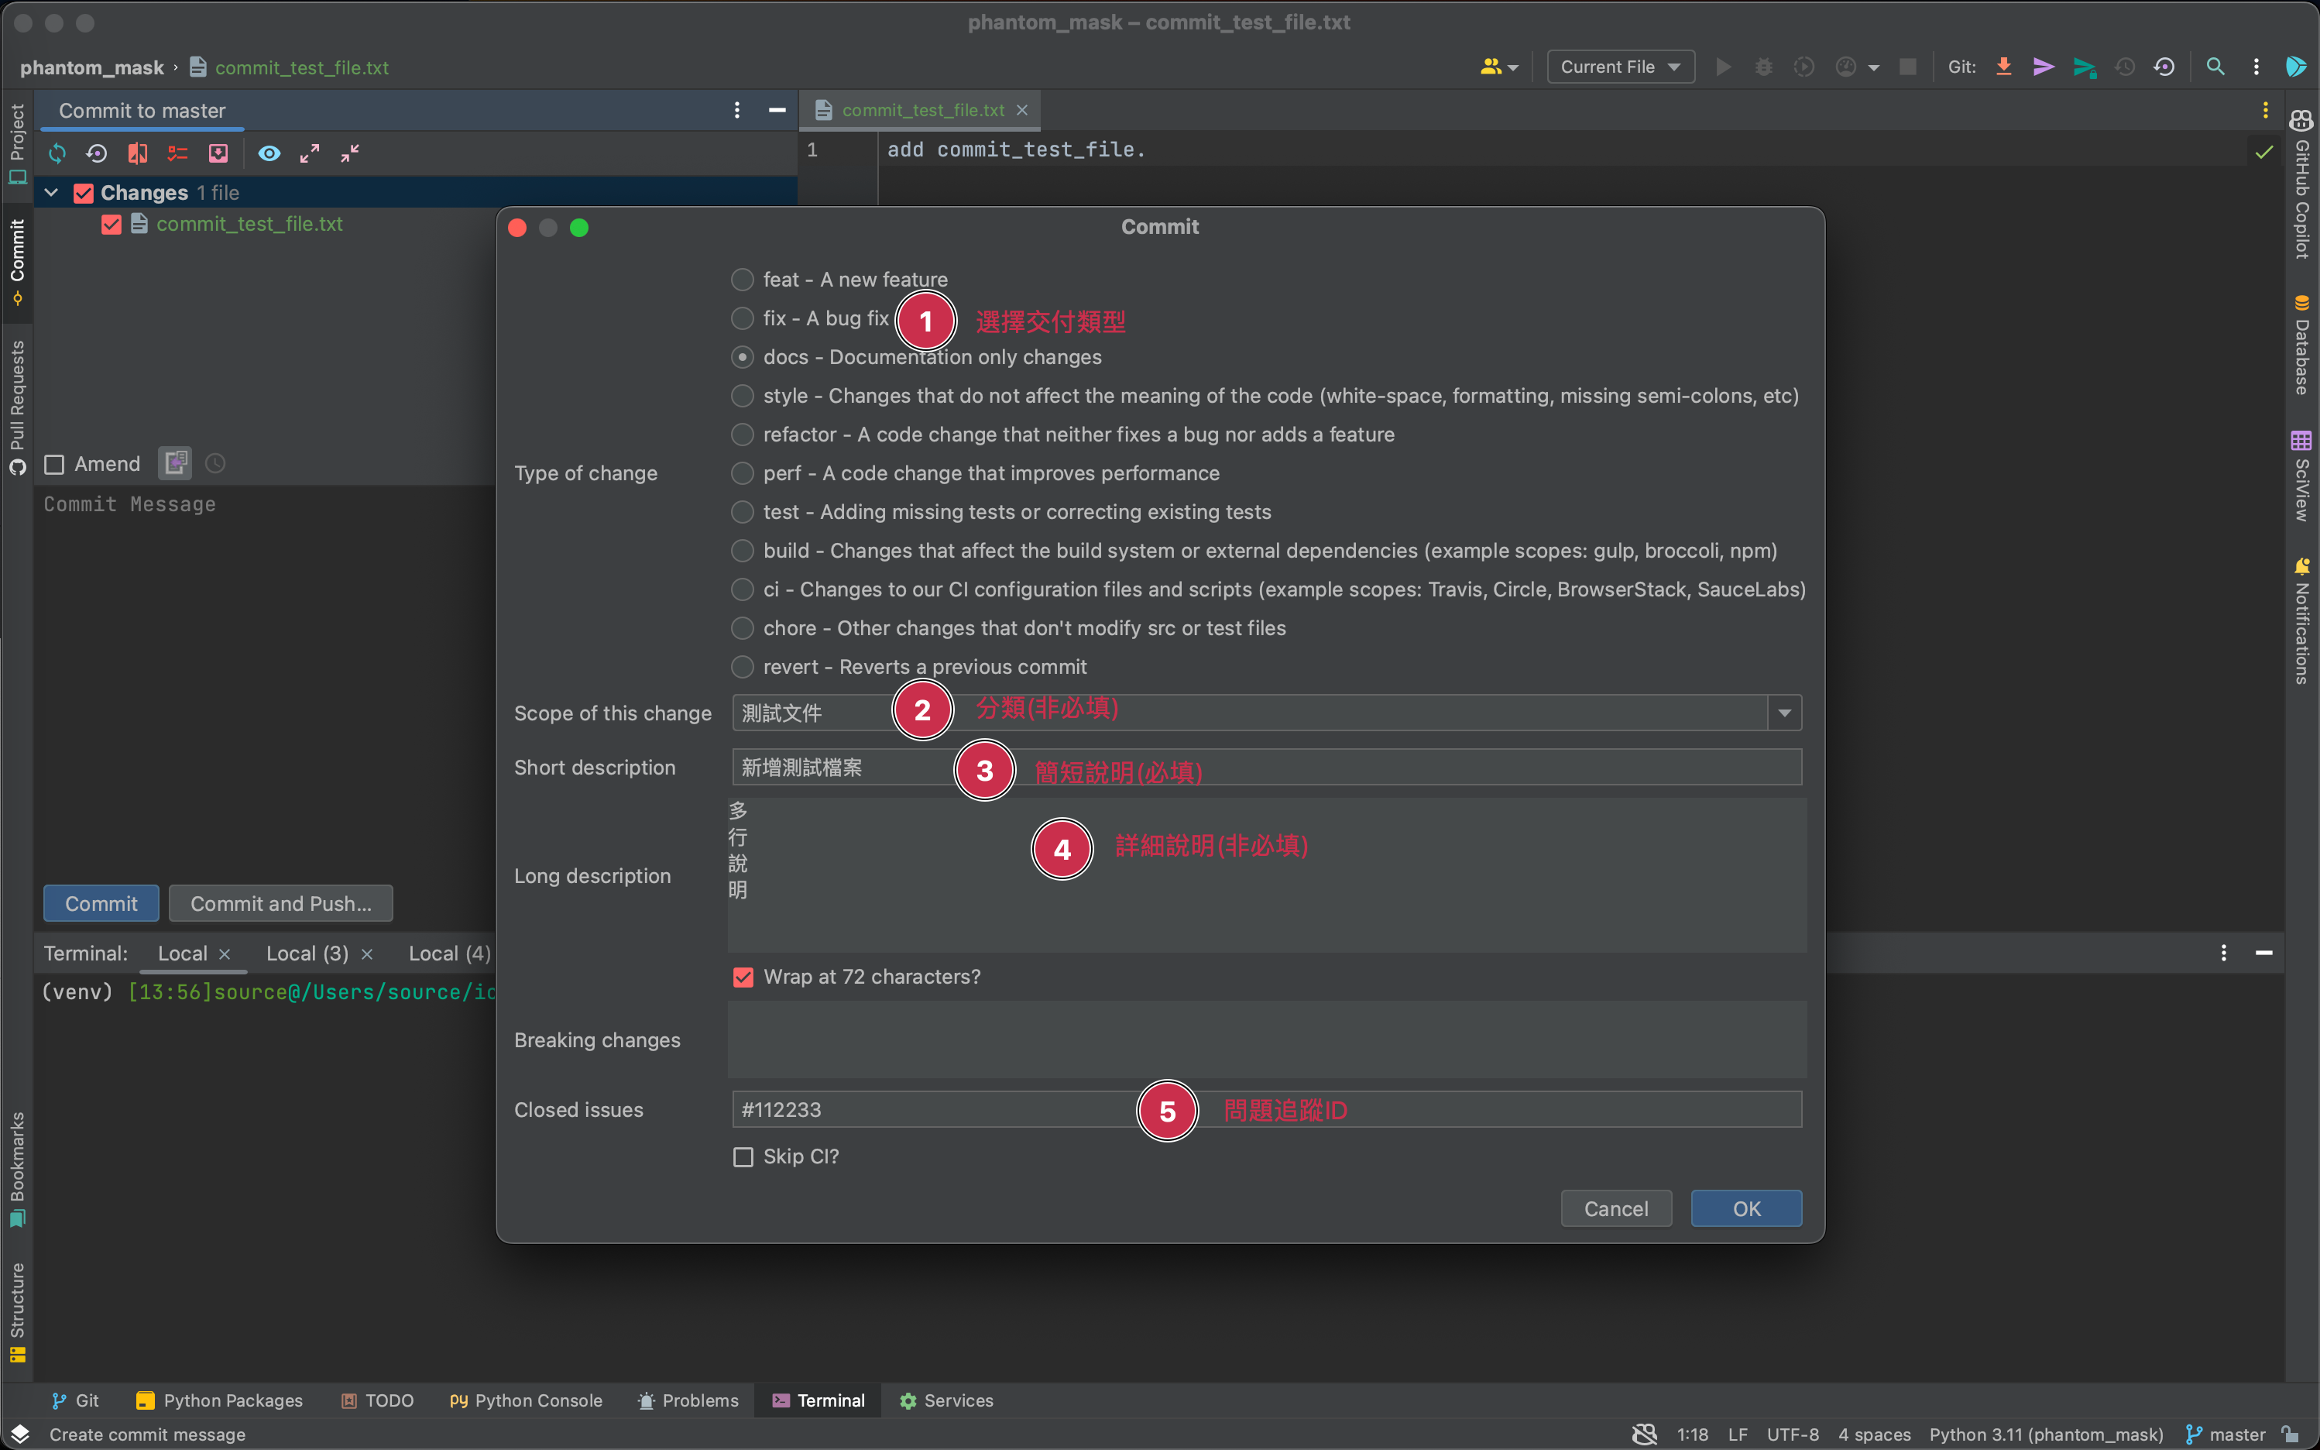This screenshot has width=2320, height=1450.
Task: Open the Current File run configuration dropdown
Action: [1619, 67]
